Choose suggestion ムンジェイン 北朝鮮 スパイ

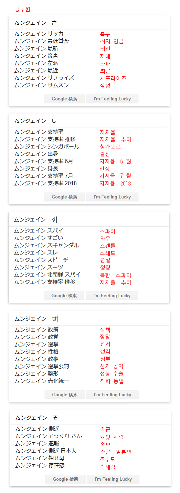coord(47,275)
